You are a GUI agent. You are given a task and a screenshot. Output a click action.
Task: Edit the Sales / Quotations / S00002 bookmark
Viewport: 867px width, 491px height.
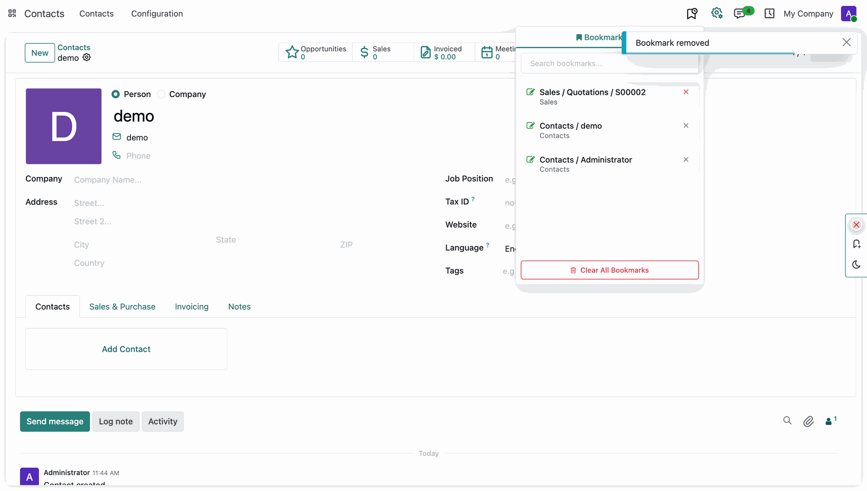531,92
